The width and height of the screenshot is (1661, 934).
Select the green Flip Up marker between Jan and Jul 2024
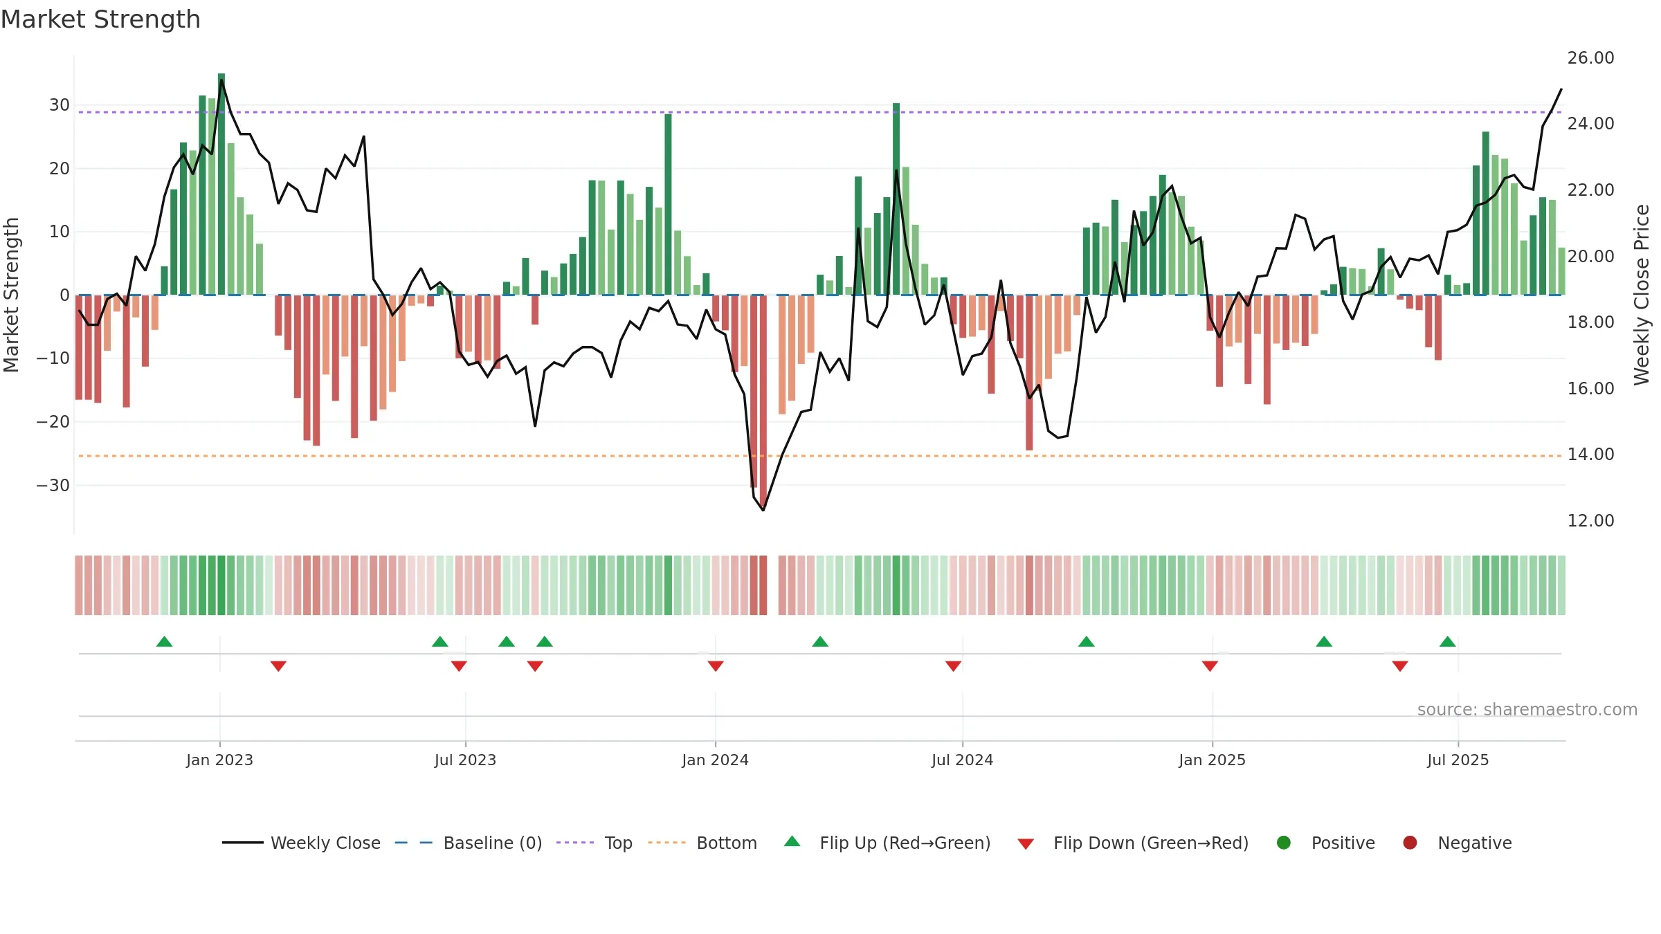820,641
